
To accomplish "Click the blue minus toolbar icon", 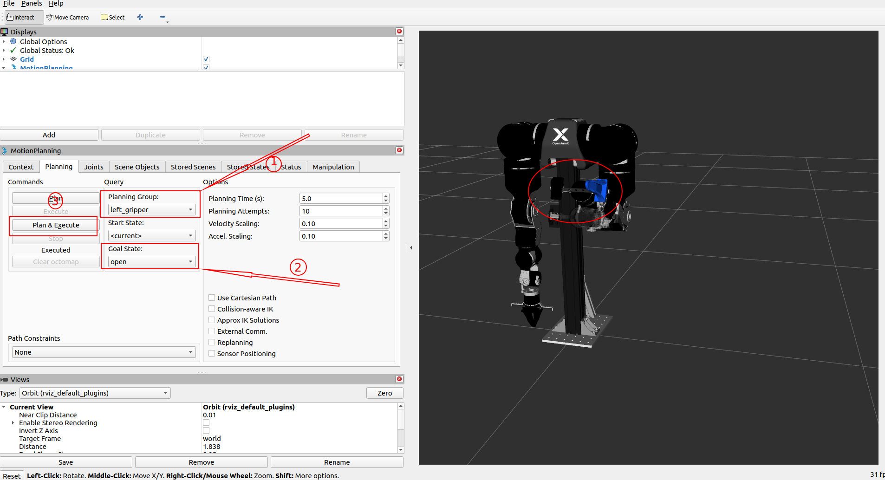I will click(x=163, y=17).
